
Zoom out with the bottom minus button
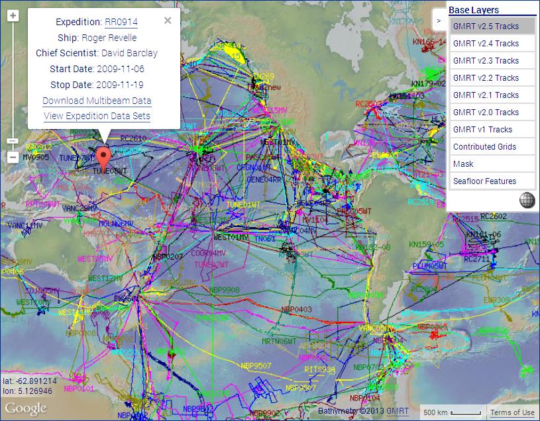(x=13, y=158)
